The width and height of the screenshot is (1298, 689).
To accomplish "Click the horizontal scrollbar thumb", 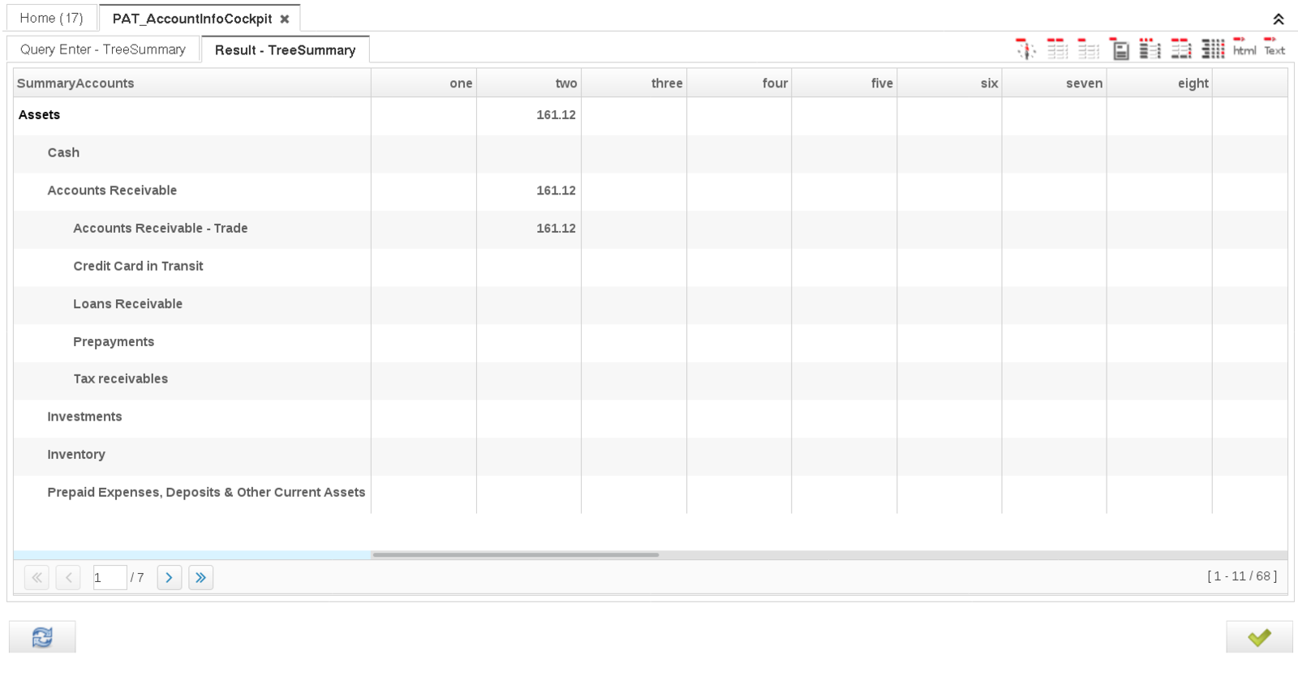I will [515, 555].
